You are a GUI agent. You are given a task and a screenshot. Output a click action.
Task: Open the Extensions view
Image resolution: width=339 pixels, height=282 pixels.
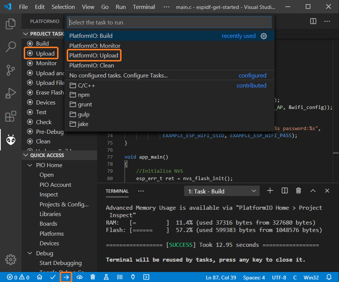[11, 117]
